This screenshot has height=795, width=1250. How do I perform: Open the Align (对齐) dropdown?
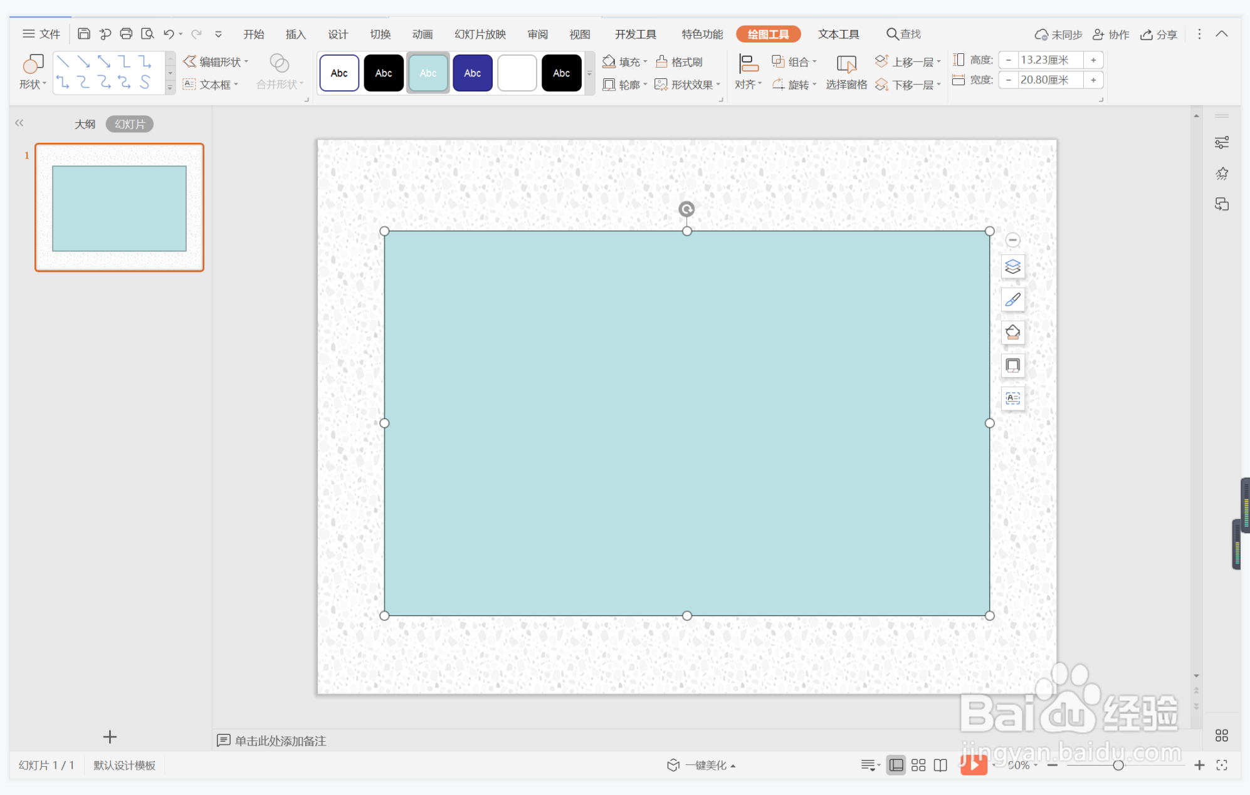pyautogui.click(x=748, y=84)
